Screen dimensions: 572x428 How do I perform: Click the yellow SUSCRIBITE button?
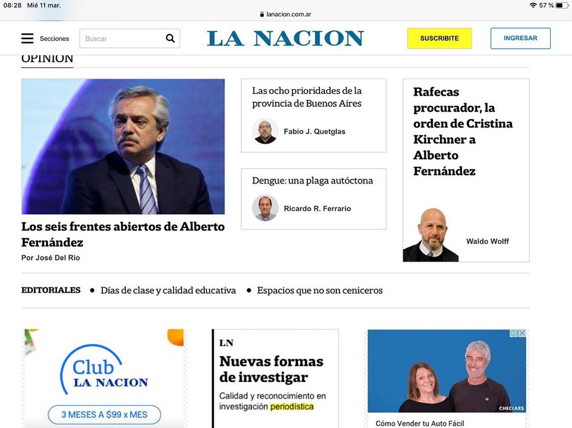[439, 38]
